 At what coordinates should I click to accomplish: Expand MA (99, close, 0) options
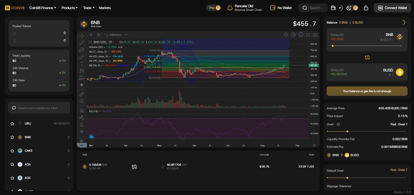pos(110,61)
